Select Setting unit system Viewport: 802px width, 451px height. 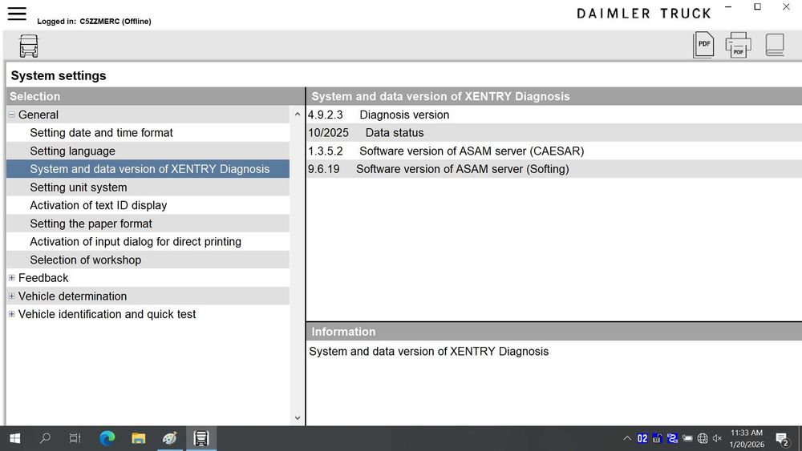pos(148,187)
